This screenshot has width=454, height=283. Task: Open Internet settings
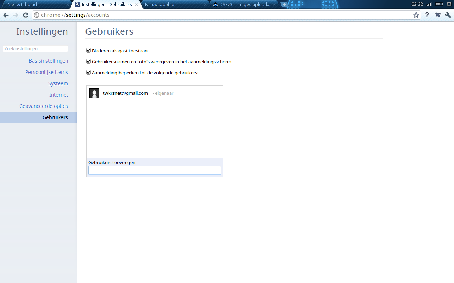pyautogui.click(x=59, y=95)
